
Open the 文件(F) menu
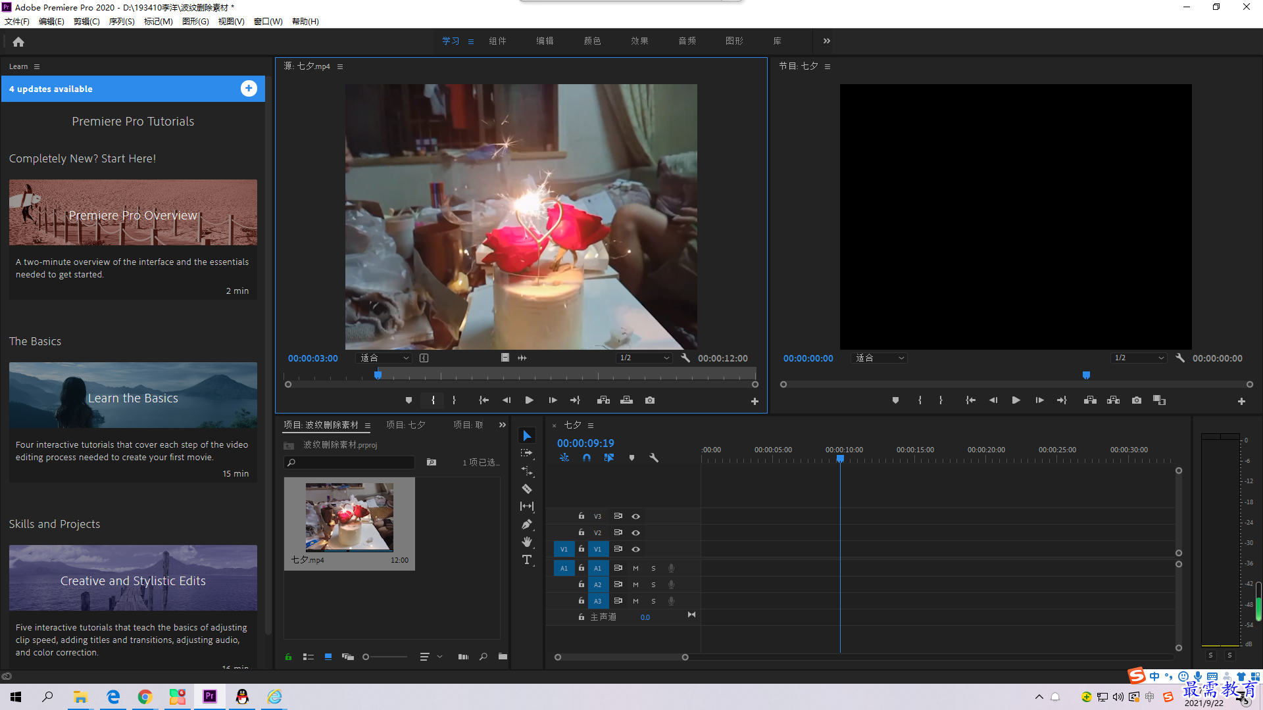point(17,22)
